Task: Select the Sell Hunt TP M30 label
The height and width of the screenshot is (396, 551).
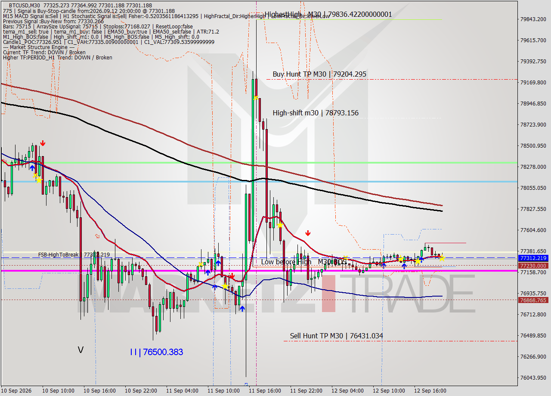Action: (x=336, y=336)
